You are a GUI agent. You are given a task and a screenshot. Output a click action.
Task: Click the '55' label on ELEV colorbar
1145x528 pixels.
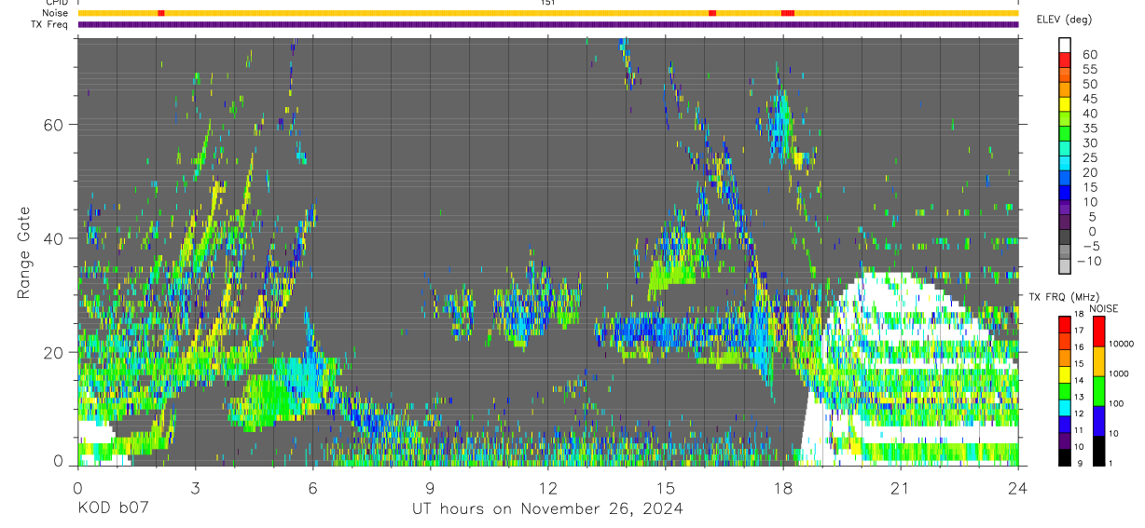[1090, 69]
